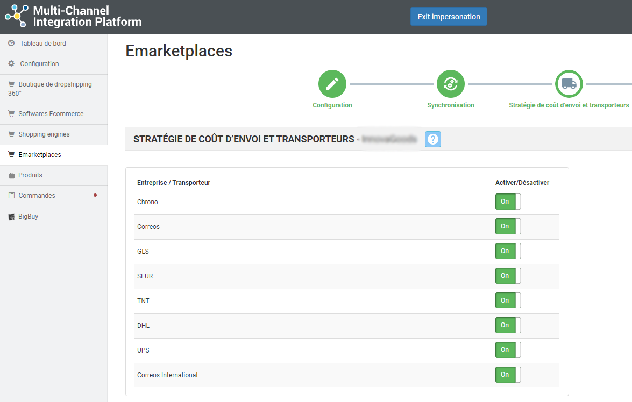632x402 pixels.
Task: Click the Synchronisation gears step icon
Action: [450, 84]
